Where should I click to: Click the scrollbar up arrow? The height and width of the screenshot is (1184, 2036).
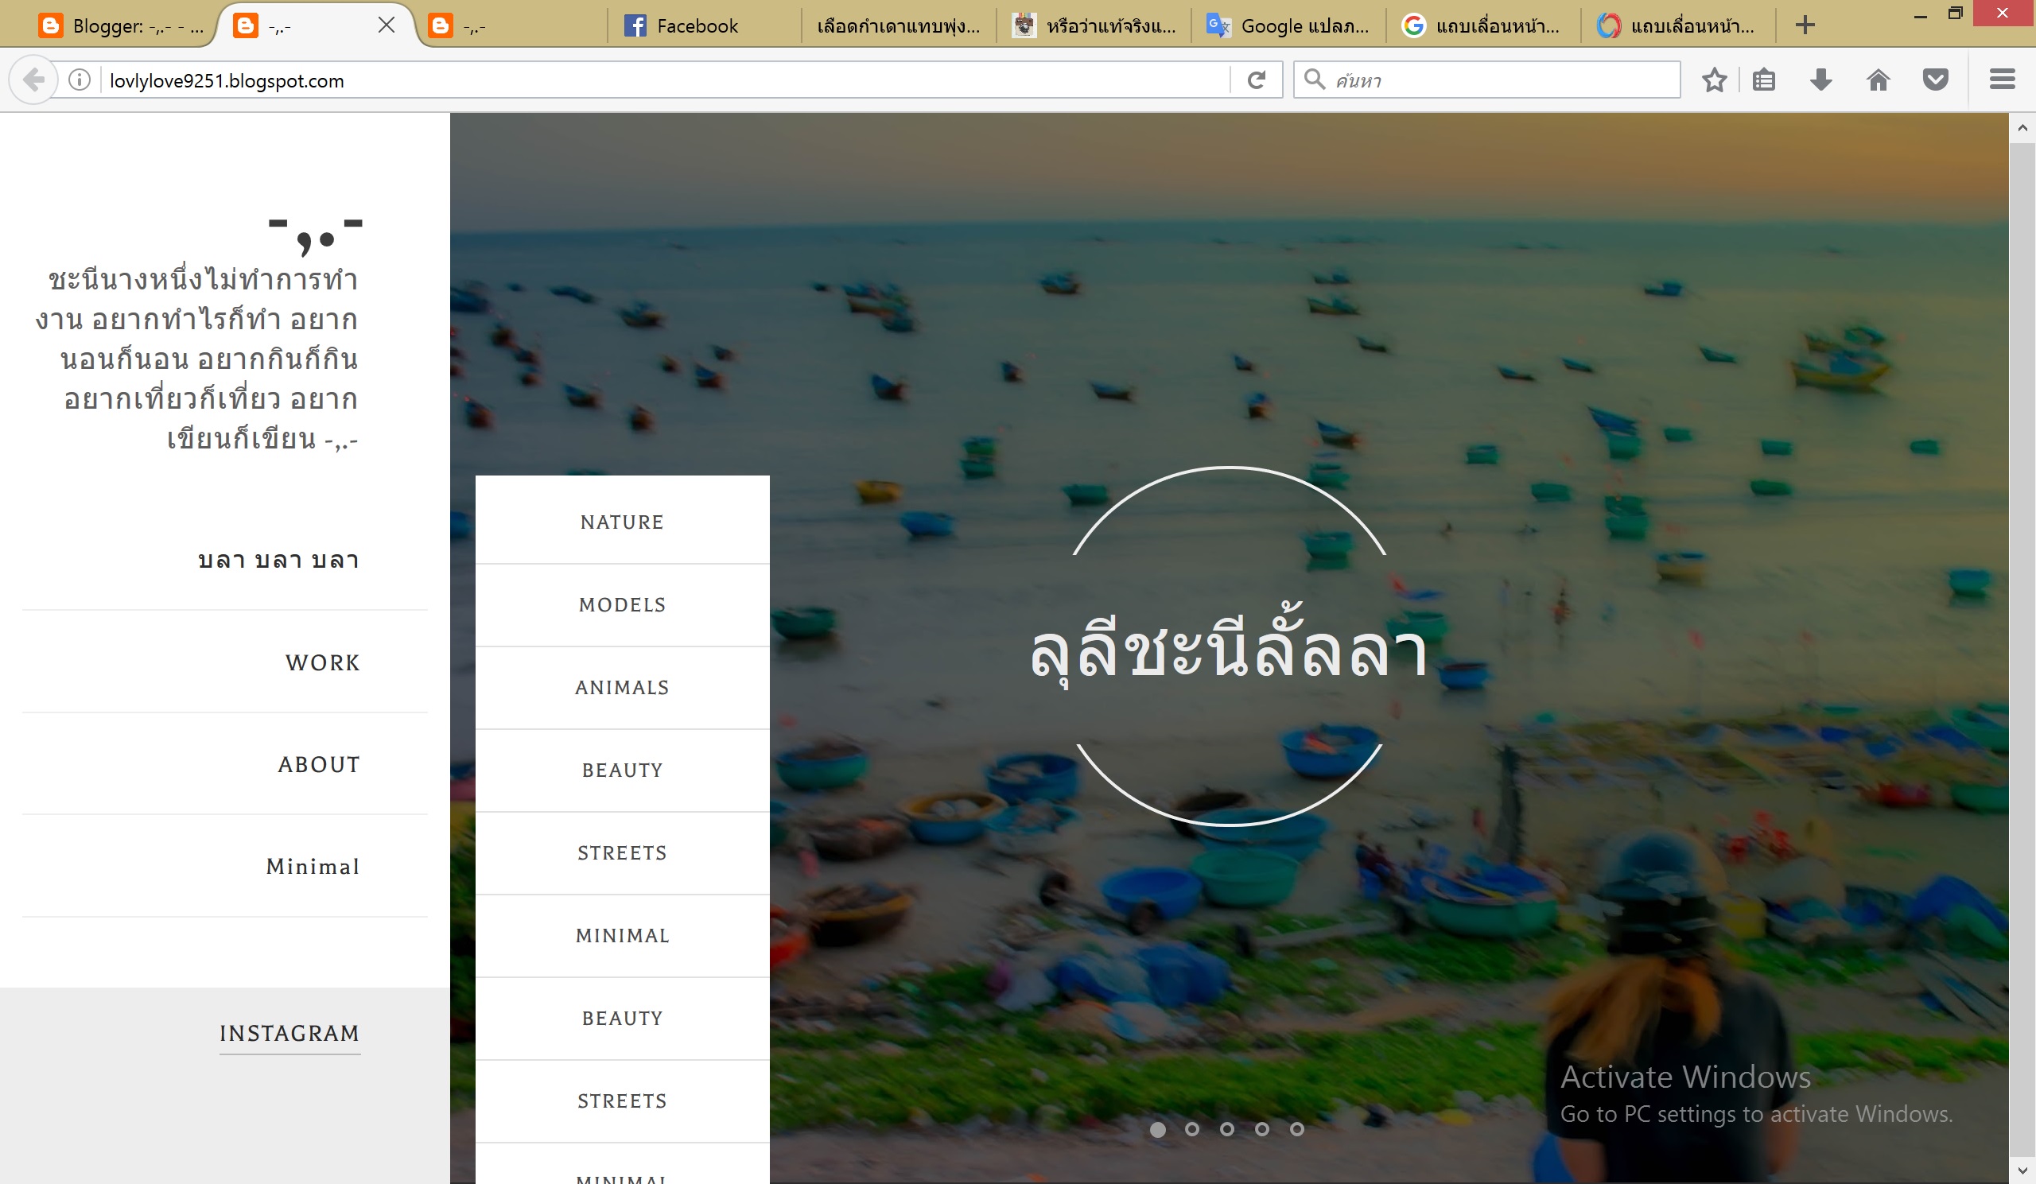[x=2022, y=127]
